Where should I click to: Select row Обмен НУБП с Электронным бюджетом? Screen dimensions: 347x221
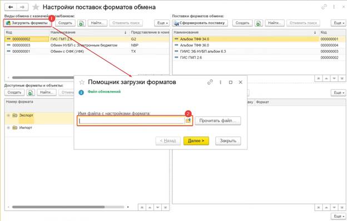[x=87, y=45]
